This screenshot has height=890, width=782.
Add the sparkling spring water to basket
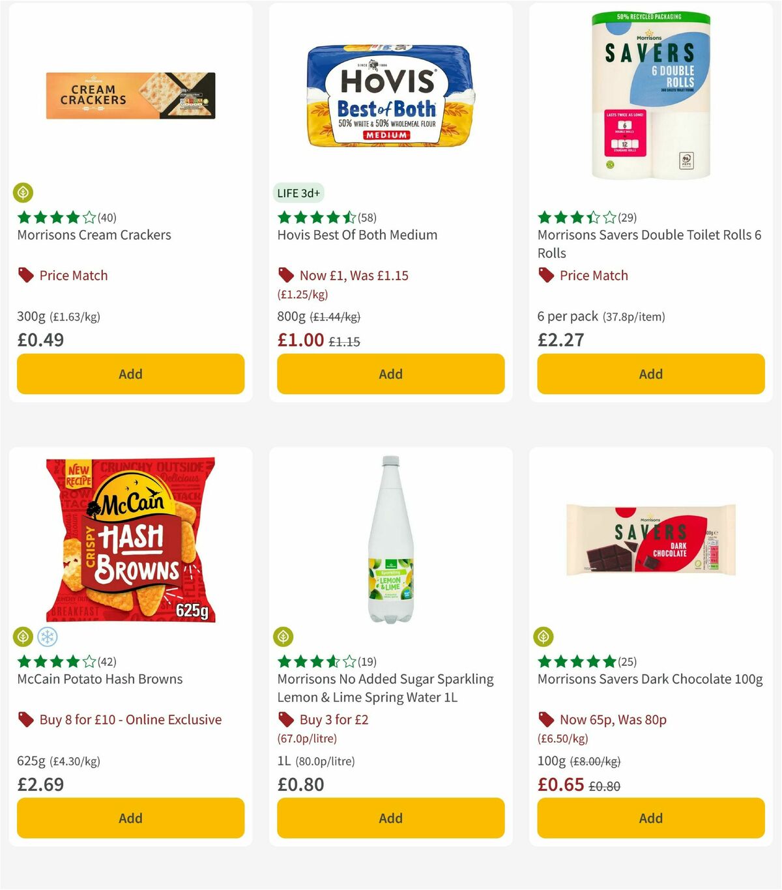[390, 818]
